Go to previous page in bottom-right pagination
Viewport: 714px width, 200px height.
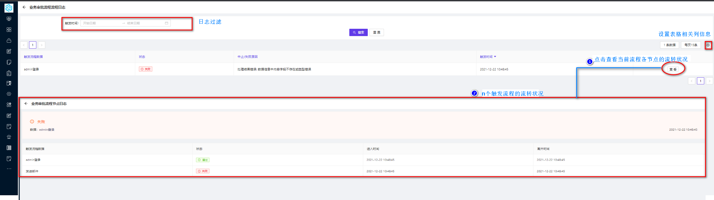click(692, 81)
